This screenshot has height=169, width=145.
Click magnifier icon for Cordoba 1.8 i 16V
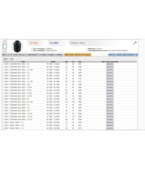pos(4,82)
